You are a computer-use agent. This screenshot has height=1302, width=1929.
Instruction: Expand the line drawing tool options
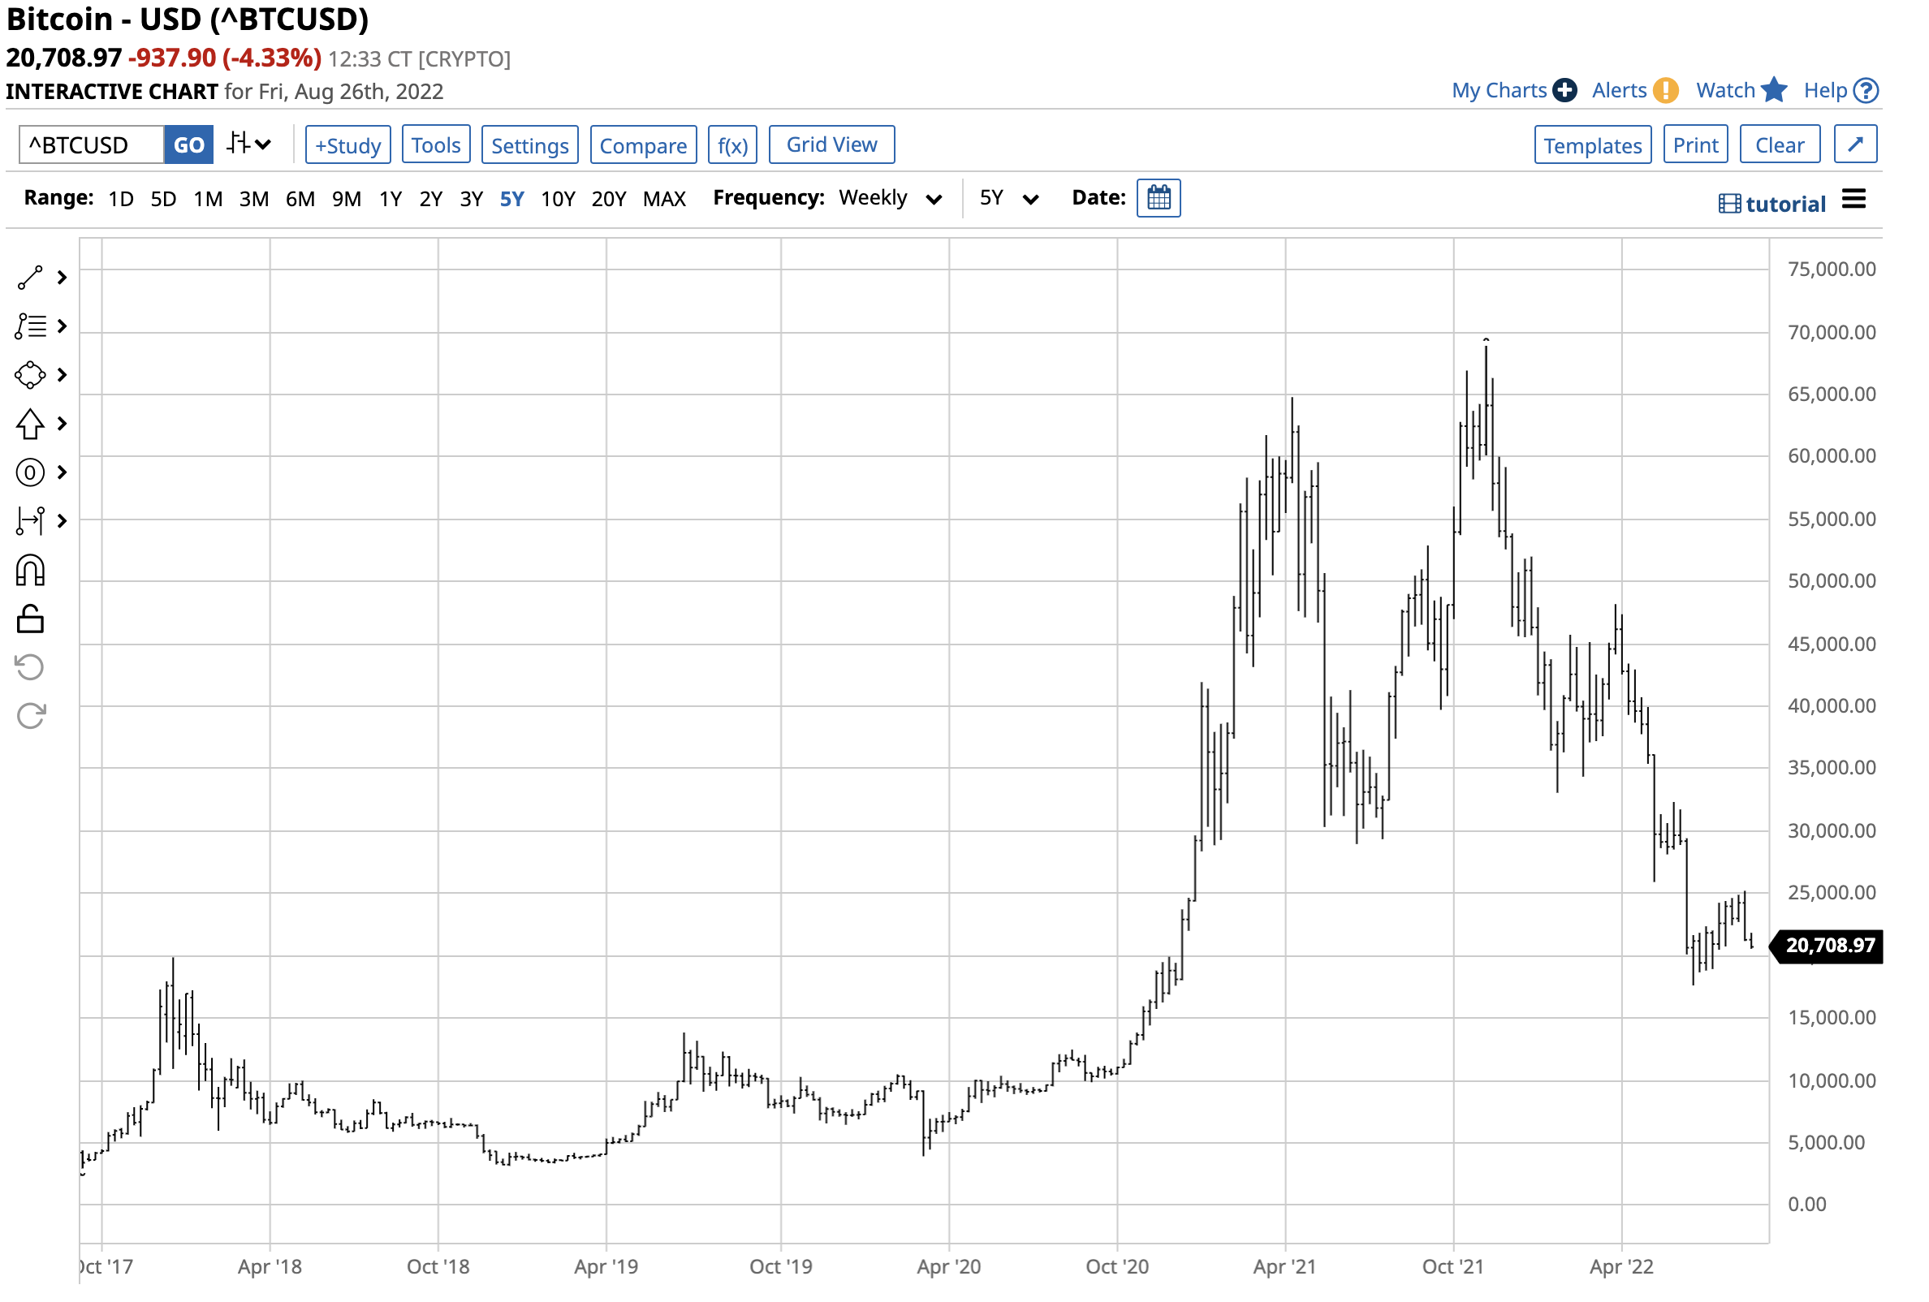click(x=62, y=278)
